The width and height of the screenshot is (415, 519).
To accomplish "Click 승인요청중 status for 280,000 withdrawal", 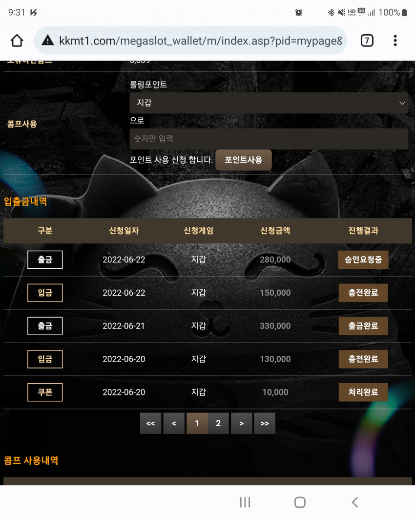I will click(x=363, y=259).
